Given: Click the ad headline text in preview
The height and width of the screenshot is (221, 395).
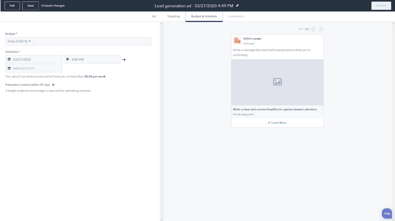Looking at the screenshot, I should (x=275, y=109).
